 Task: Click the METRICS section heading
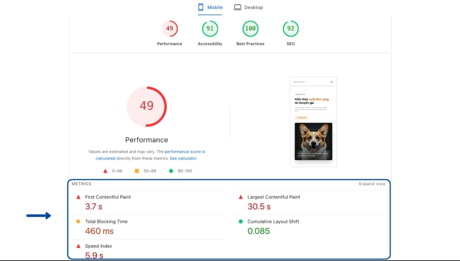click(82, 184)
